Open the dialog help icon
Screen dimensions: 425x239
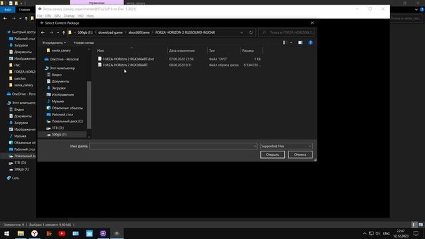coord(310,42)
